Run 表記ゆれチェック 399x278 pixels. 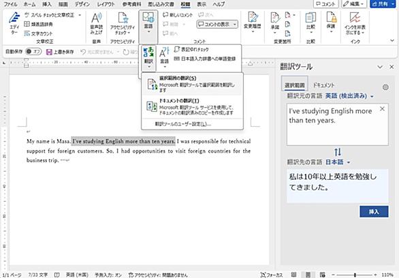click(191, 49)
